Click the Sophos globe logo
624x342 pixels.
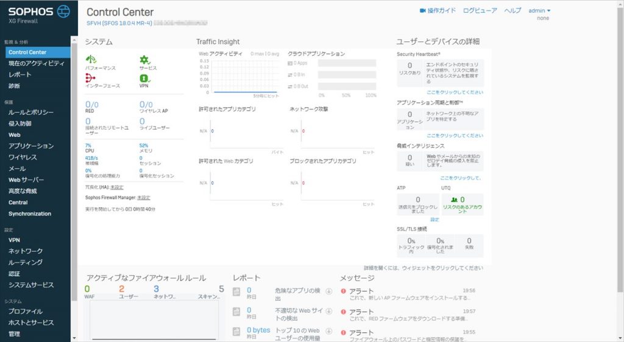coord(63,12)
